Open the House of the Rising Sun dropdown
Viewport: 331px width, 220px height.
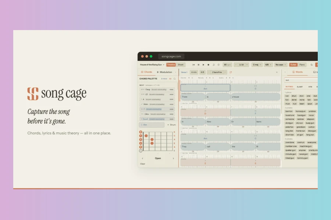(x=152, y=65)
